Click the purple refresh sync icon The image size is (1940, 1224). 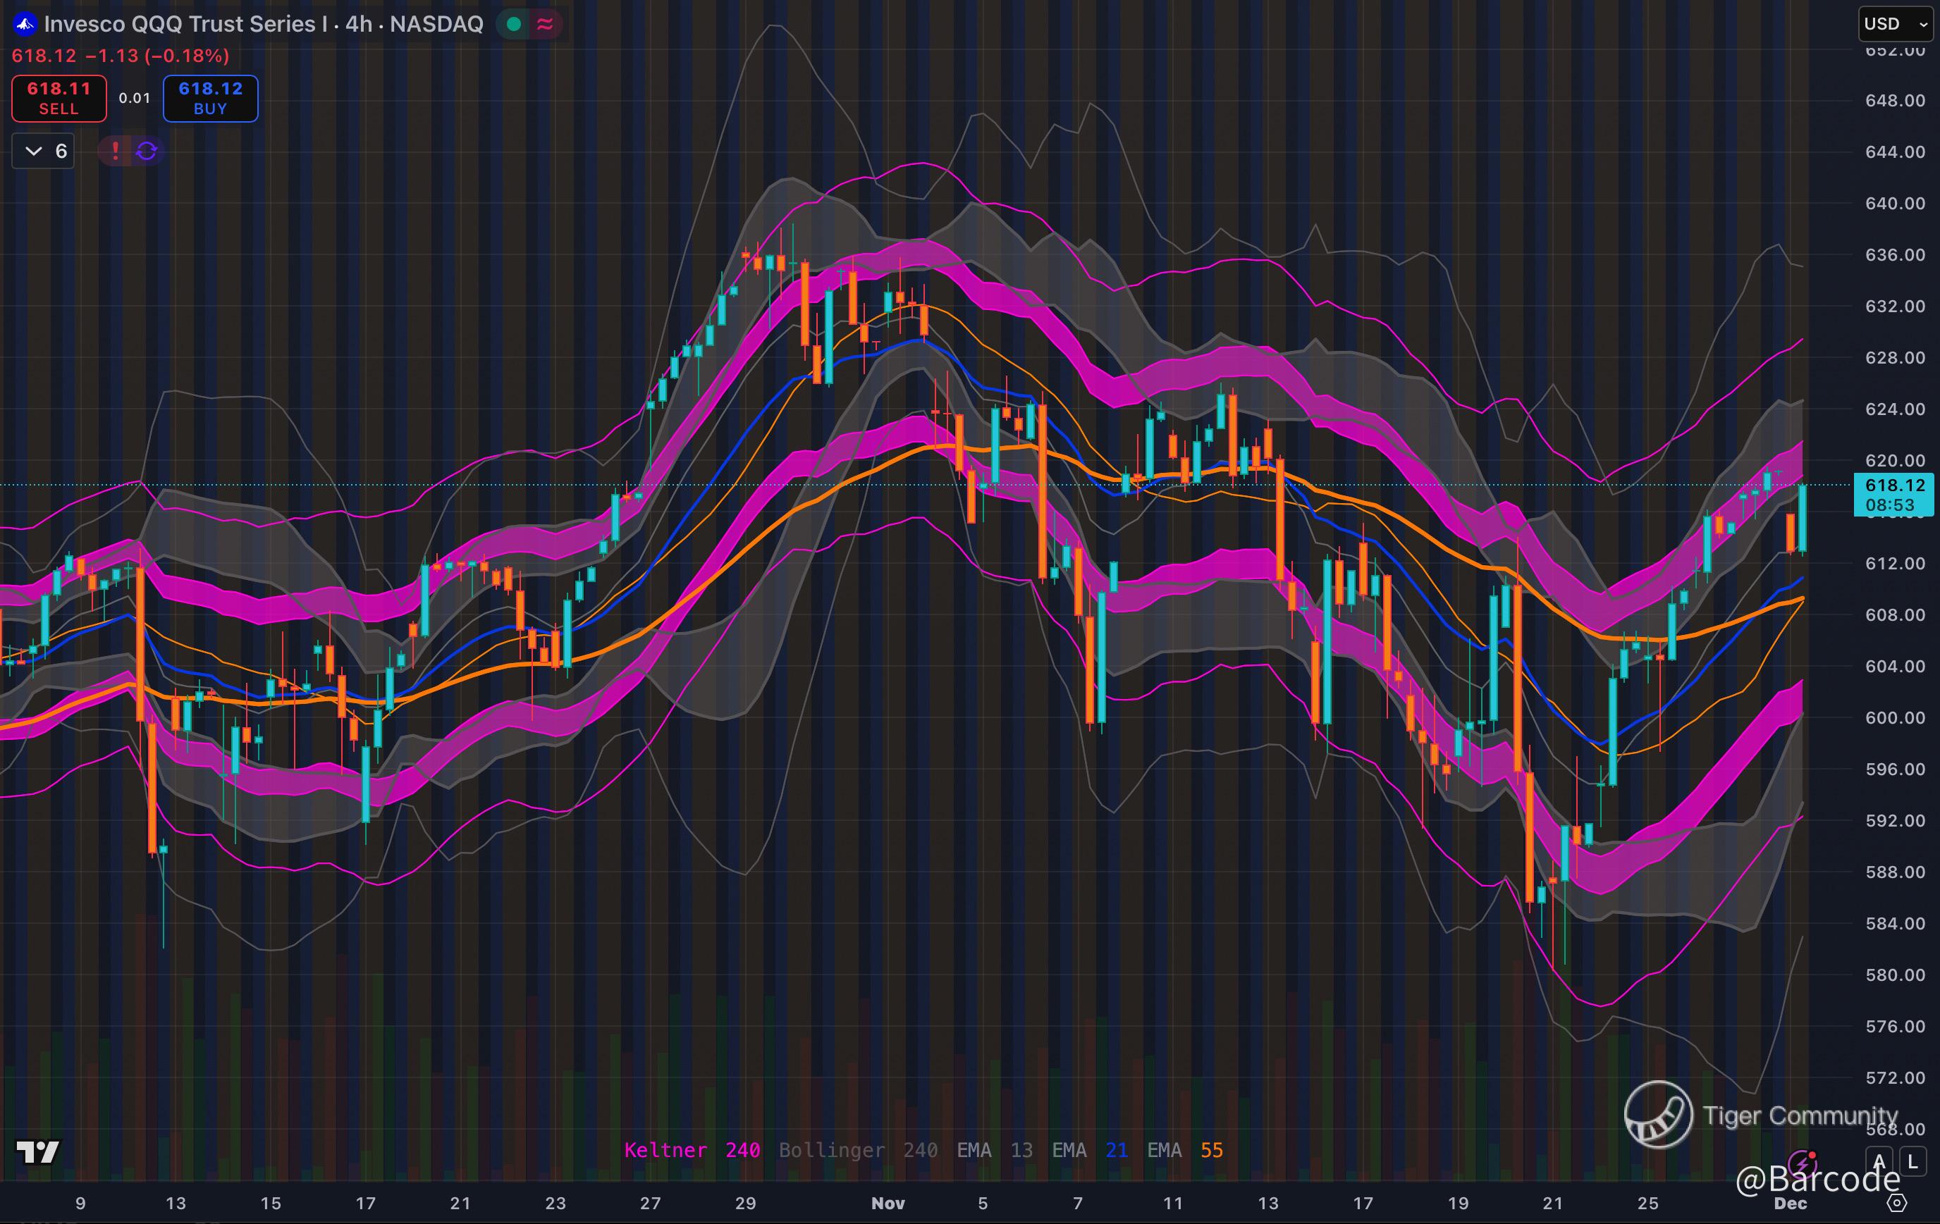tap(147, 151)
